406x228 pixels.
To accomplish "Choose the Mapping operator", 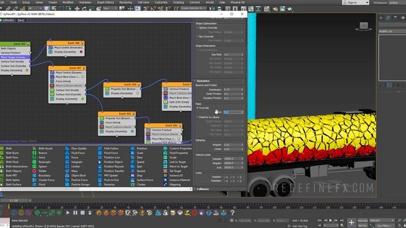I will tap(172, 184).
